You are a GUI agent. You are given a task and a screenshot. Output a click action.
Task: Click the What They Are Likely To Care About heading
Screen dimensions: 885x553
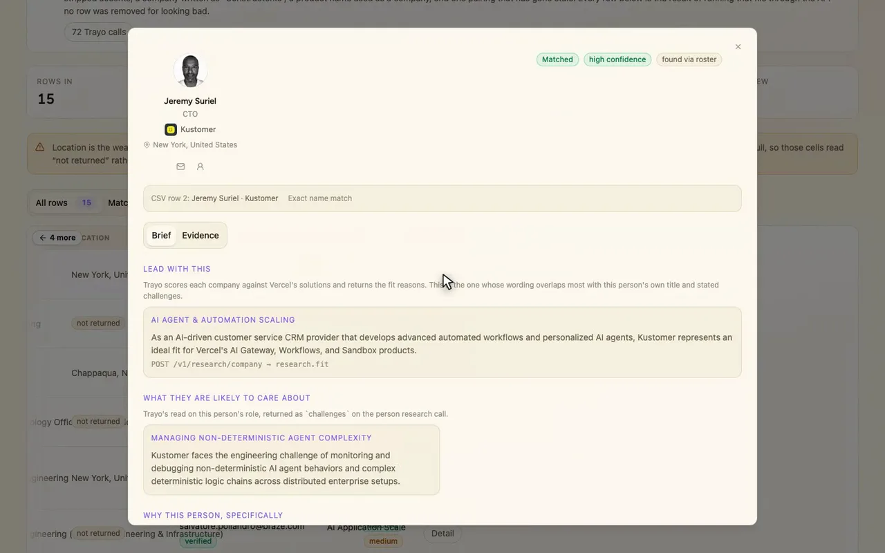[227, 398]
